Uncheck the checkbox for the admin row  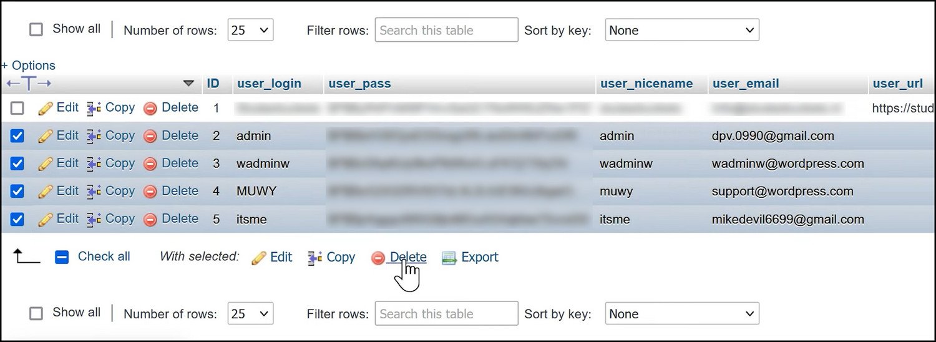tap(17, 136)
